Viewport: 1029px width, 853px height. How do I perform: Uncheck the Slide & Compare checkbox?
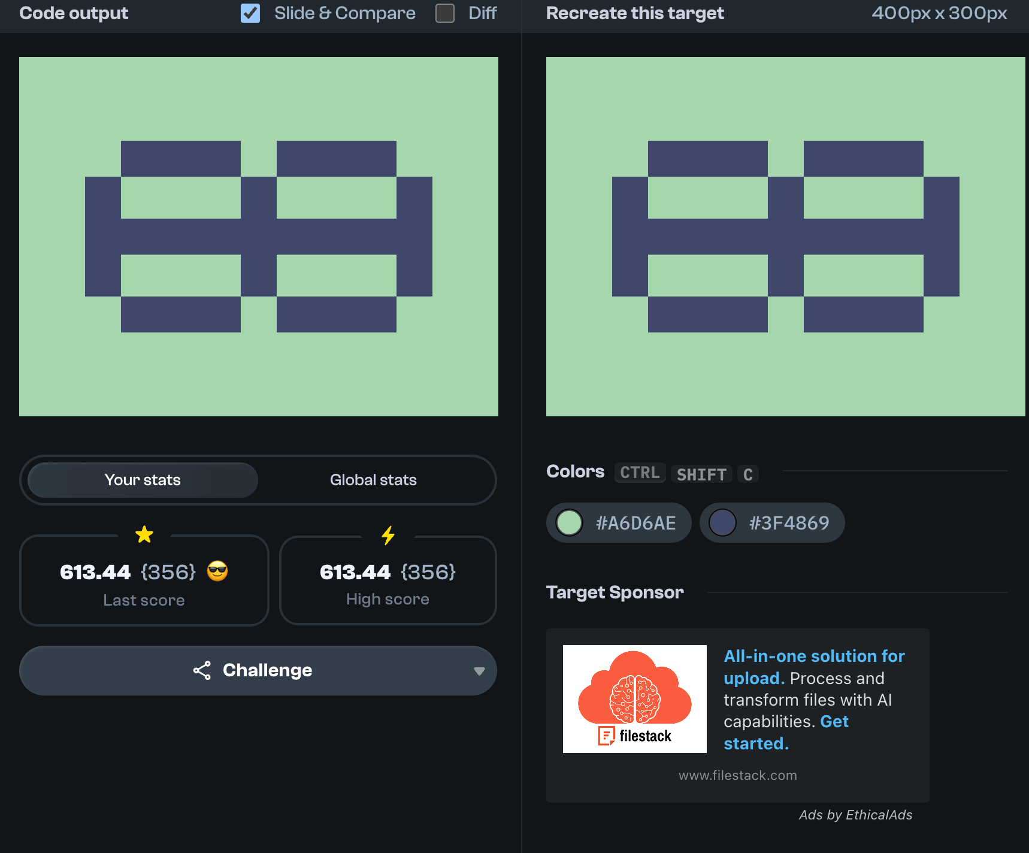(x=250, y=13)
